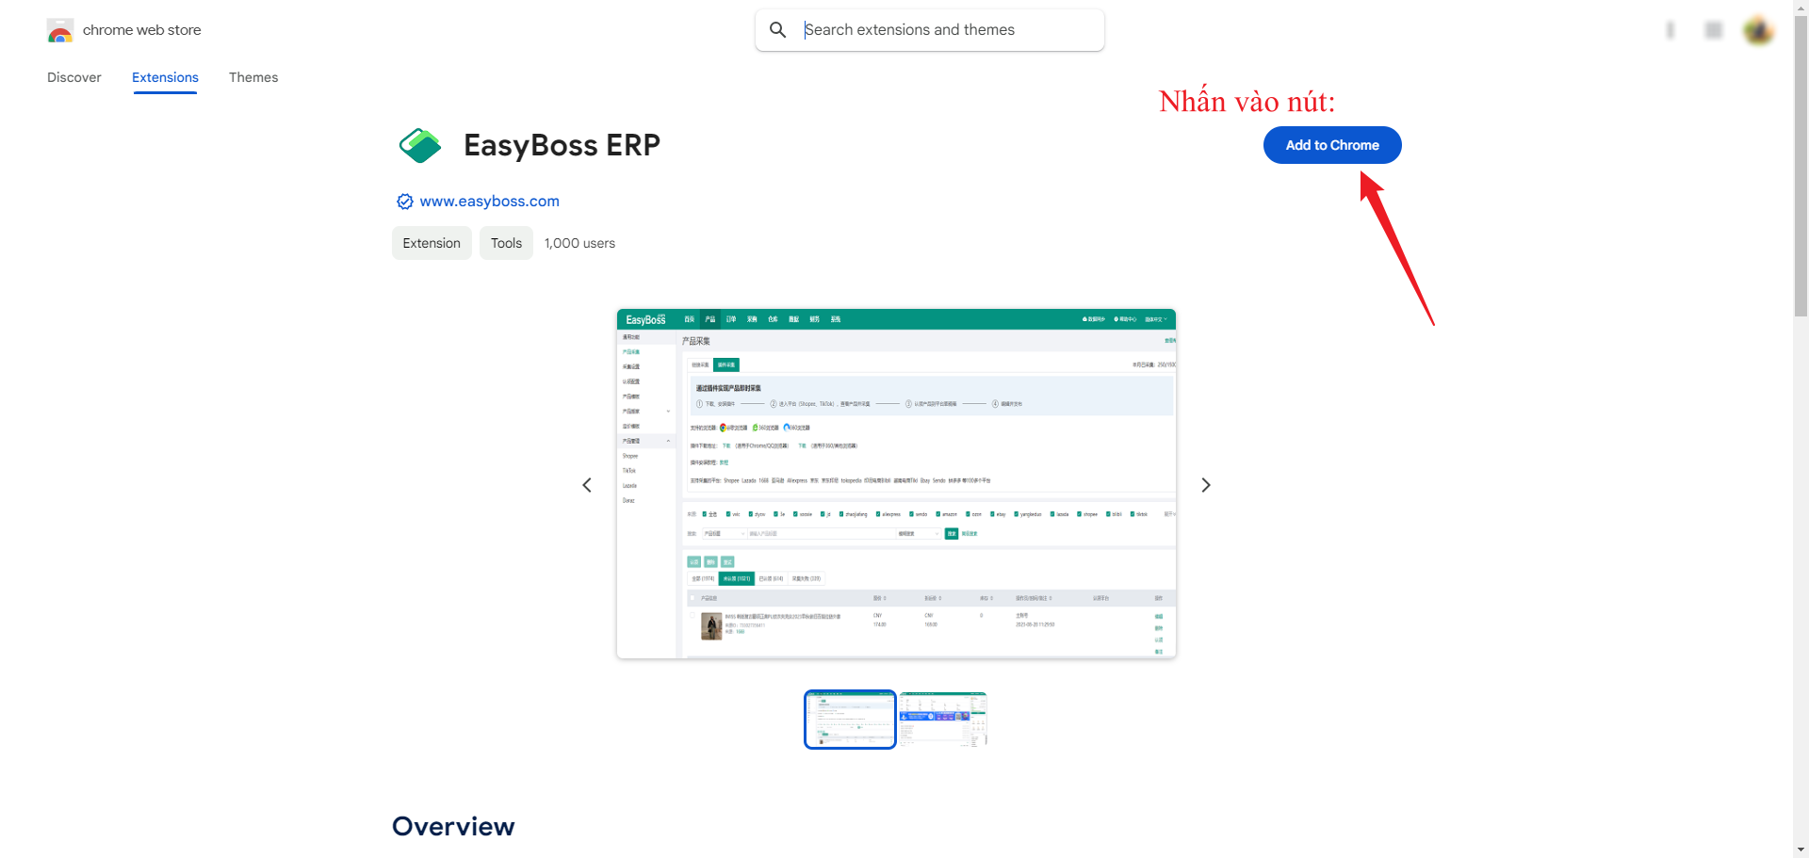
Task: Open the three-dot more options menu
Action: 1670,30
